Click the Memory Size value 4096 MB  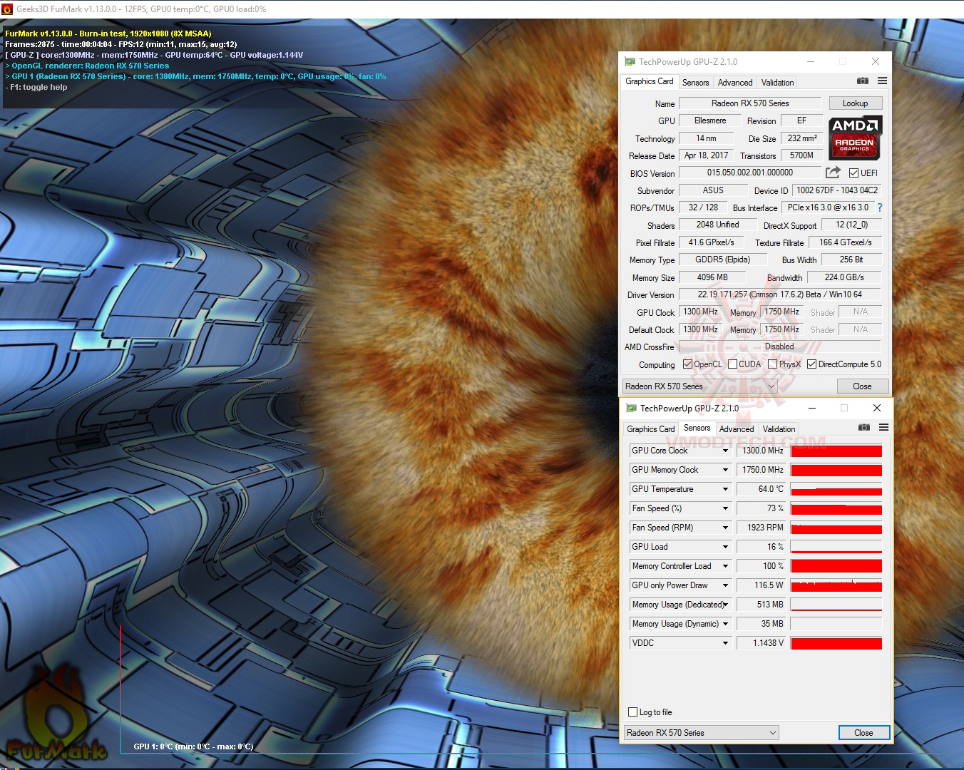point(712,277)
